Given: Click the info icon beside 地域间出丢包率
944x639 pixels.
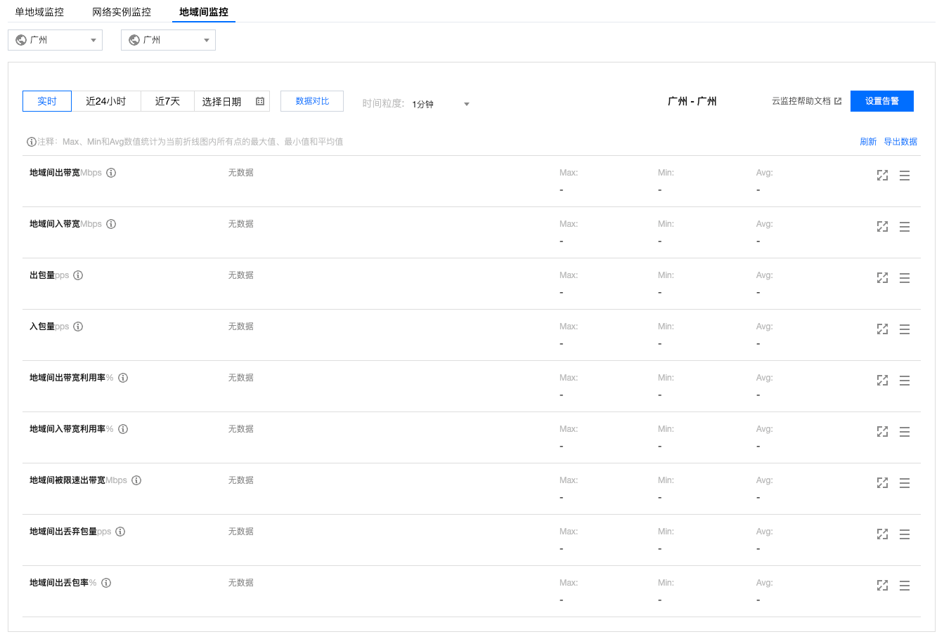Looking at the screenshot, I should pos(106,583).
